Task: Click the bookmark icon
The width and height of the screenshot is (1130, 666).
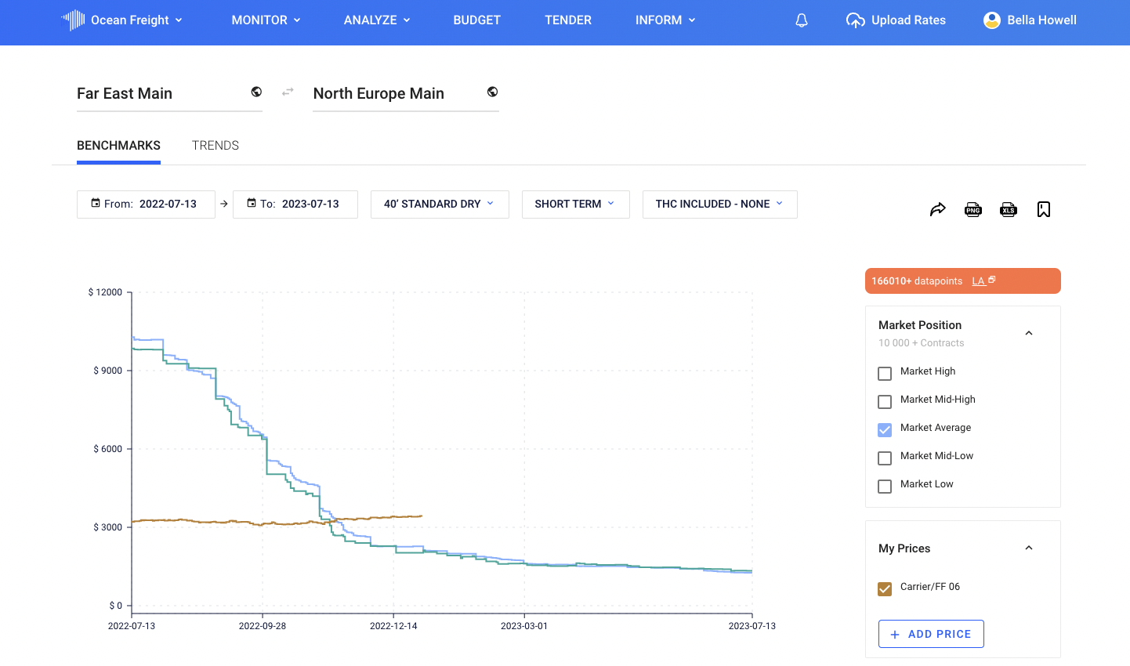Action: (1043, 209)
